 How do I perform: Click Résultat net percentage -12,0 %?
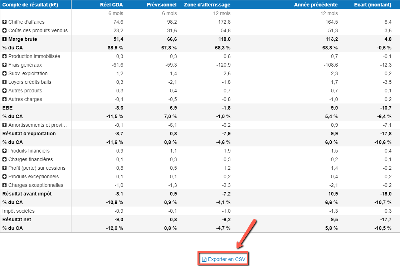(114, 228)
